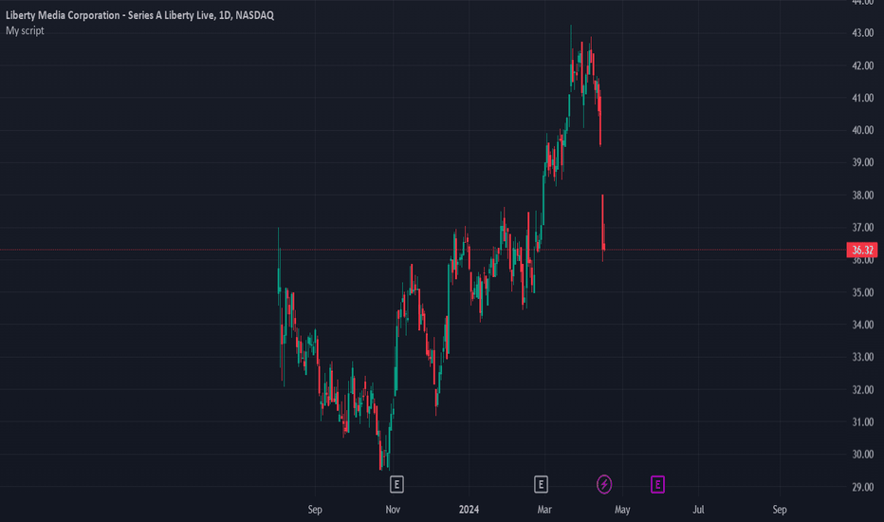Click the Jul time axis label
The image size is (884, 522).
click(698, 510)
